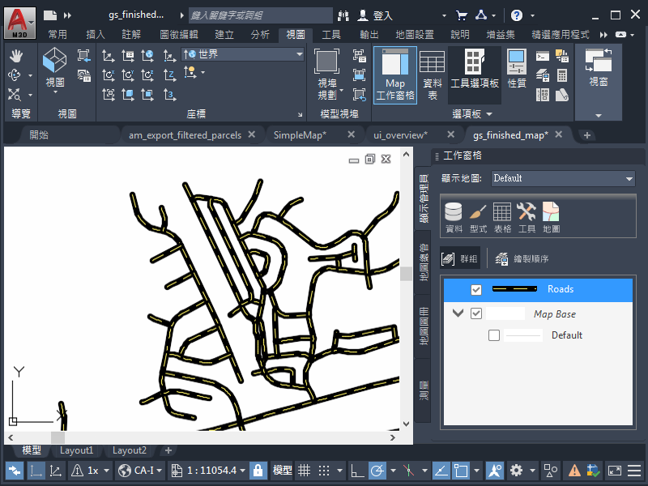
Task: Click the 群組 groups button
Action: 459,259
